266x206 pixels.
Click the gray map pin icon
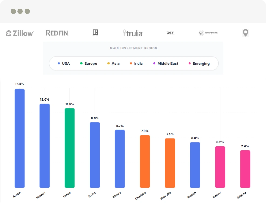245,33
